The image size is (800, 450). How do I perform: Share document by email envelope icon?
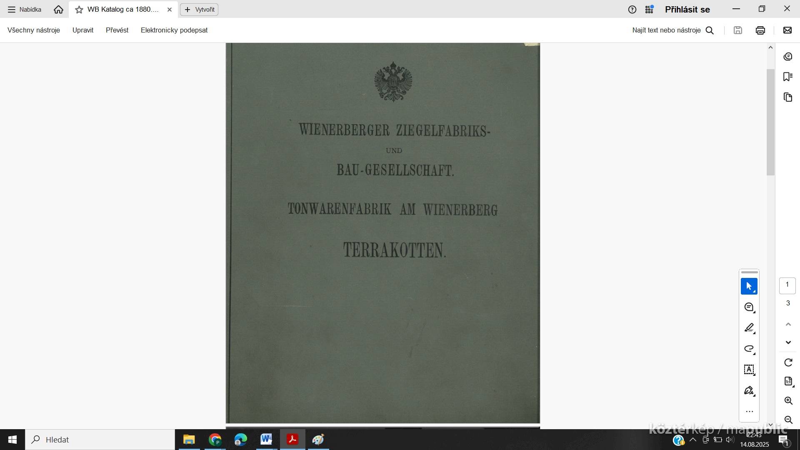click(787, 30)
